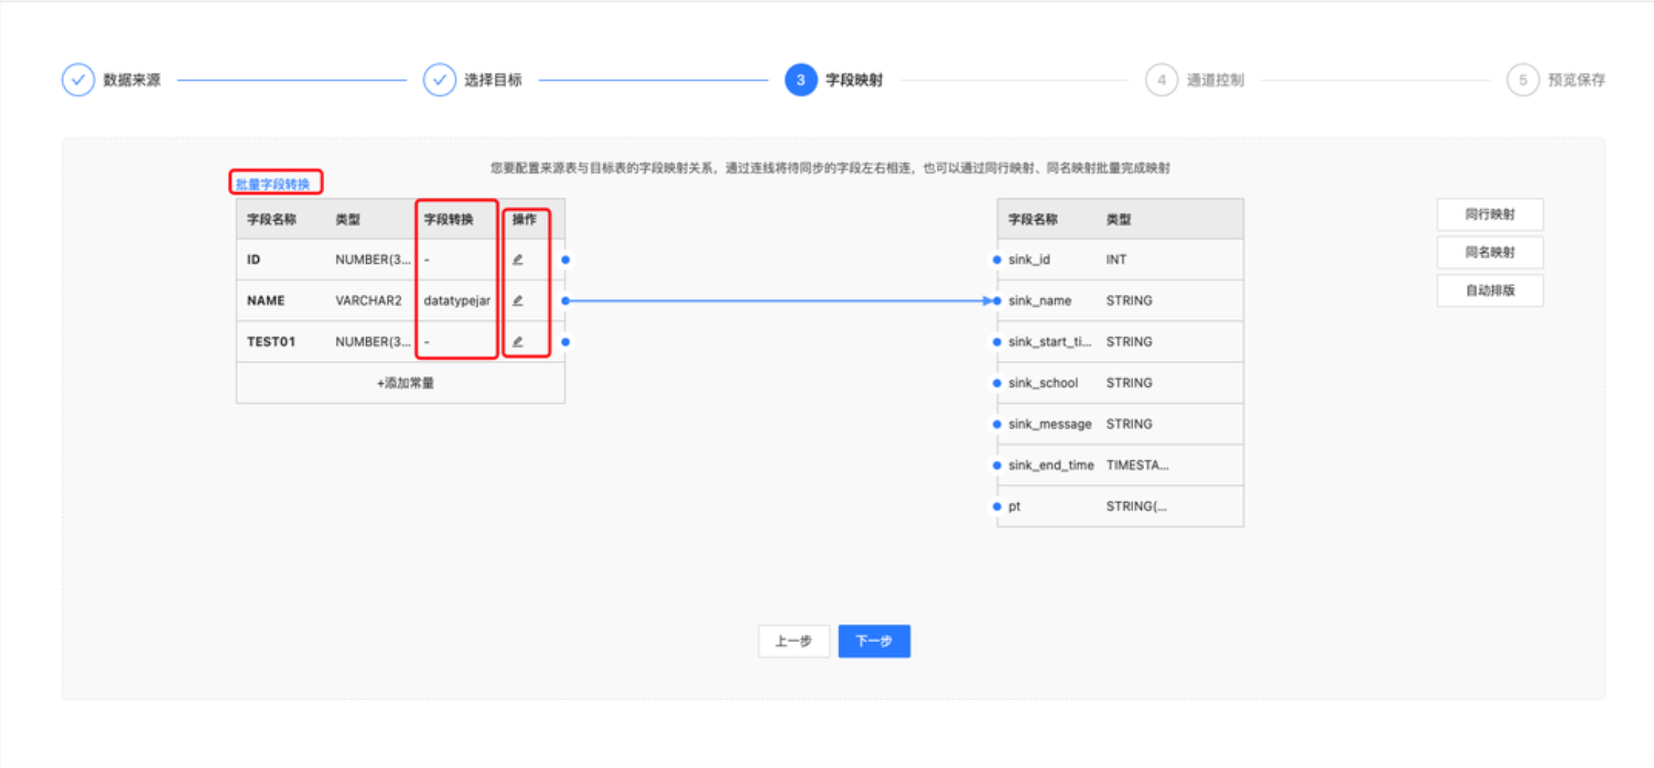Click edit pencil icon for TEST01 field
Viewport: 1654px width, 768px height.
click(x=518, y=342)
